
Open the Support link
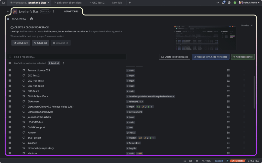219,161
